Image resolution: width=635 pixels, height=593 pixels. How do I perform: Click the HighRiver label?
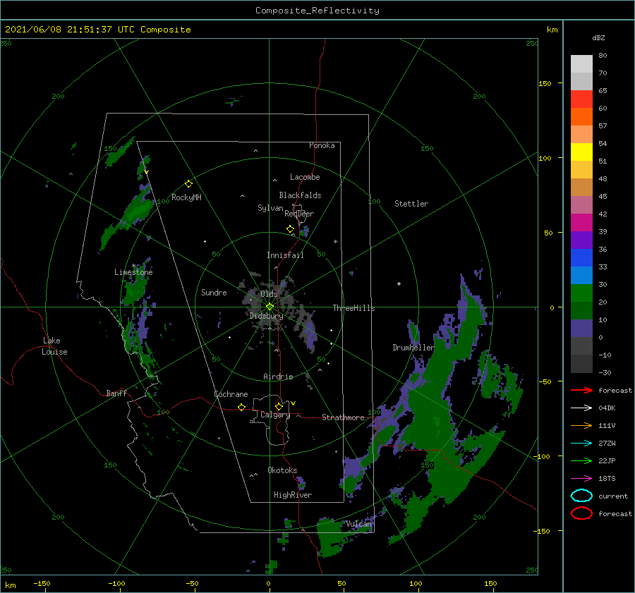coord(292,495)
